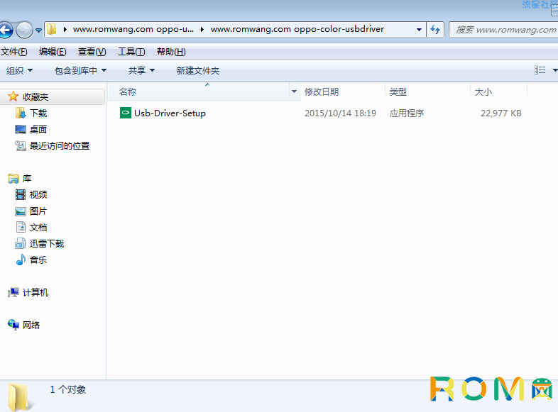The height and width of the screenshot is (412, 558).
Task: Open the address bar history dropdown
Action: pyautogui.click(x=419, y=30)
